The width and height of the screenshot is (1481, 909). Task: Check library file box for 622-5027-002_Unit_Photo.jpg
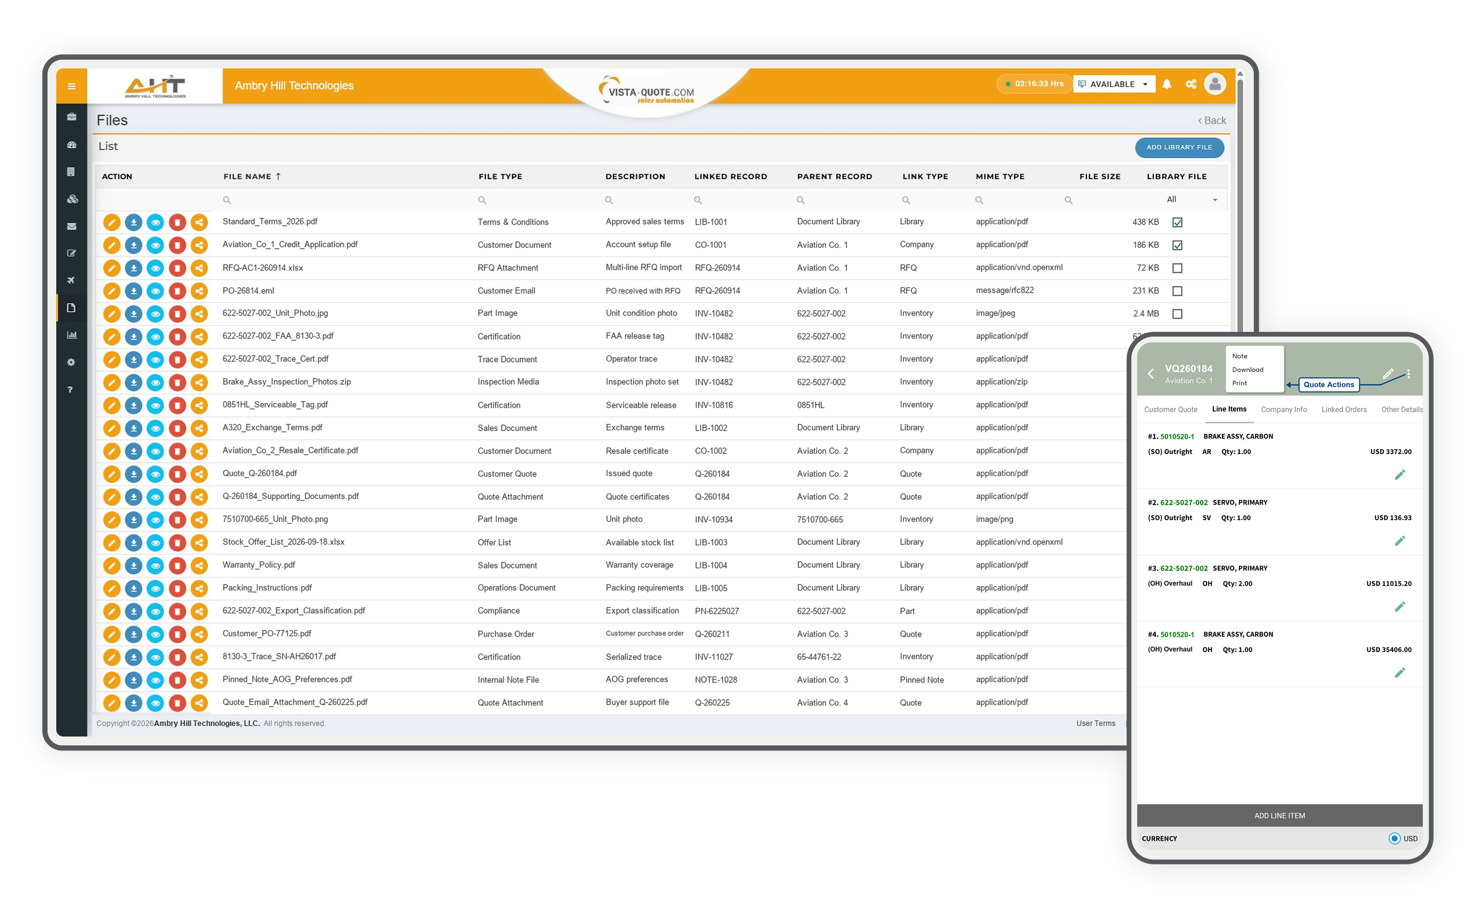1177,314
